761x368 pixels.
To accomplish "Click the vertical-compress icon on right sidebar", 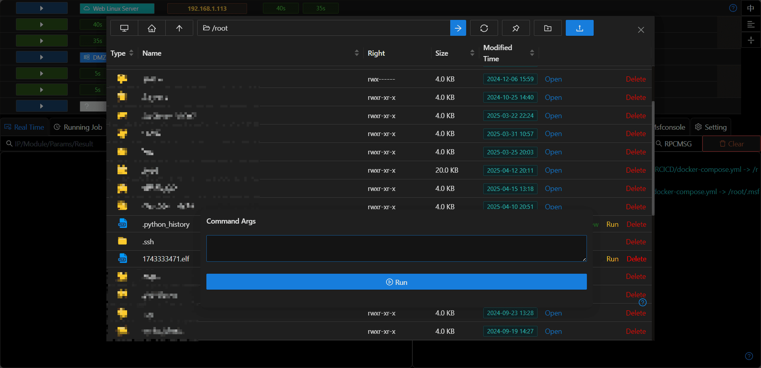I will (751, 40).
